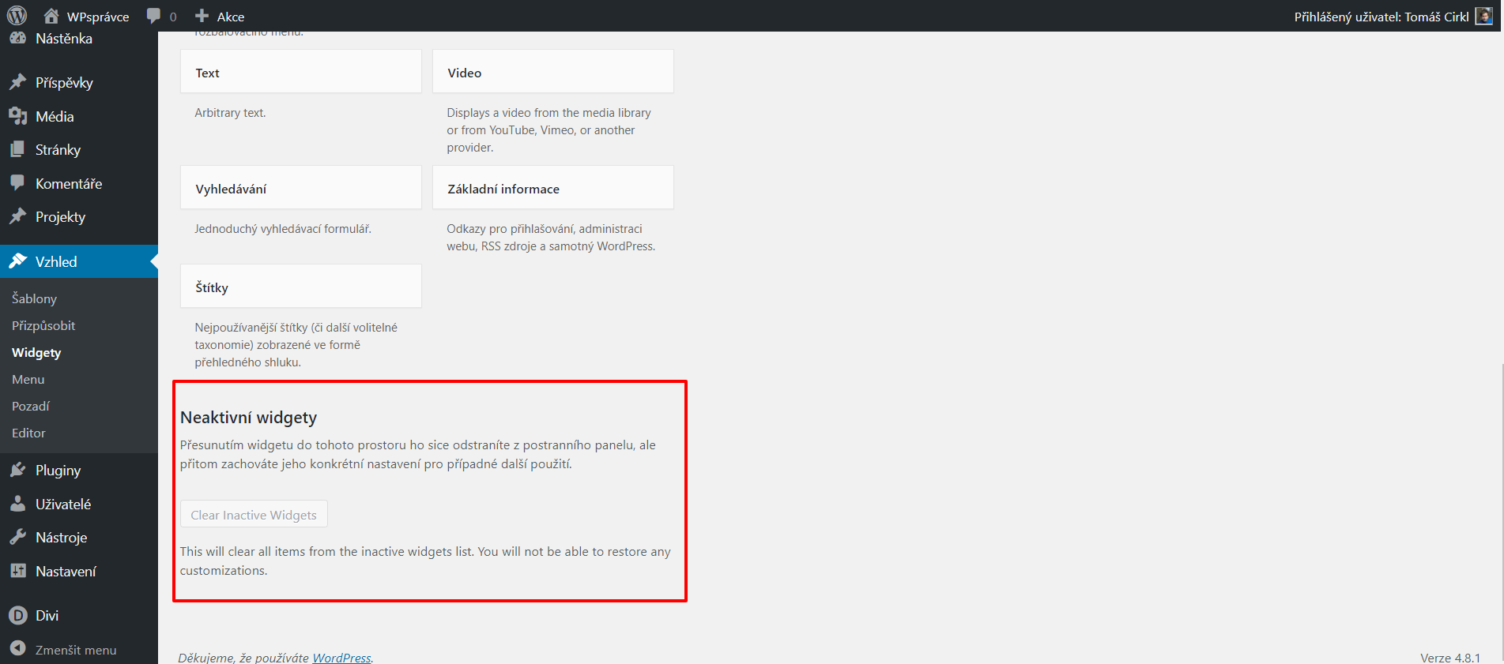This screenshot has width=1504, height=664.
Task: Click the Komentáře speech bubble icon
Action: pyautogui.click(x=17, y=183)
